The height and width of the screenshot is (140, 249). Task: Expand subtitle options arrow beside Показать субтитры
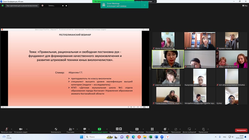(143, 129)
